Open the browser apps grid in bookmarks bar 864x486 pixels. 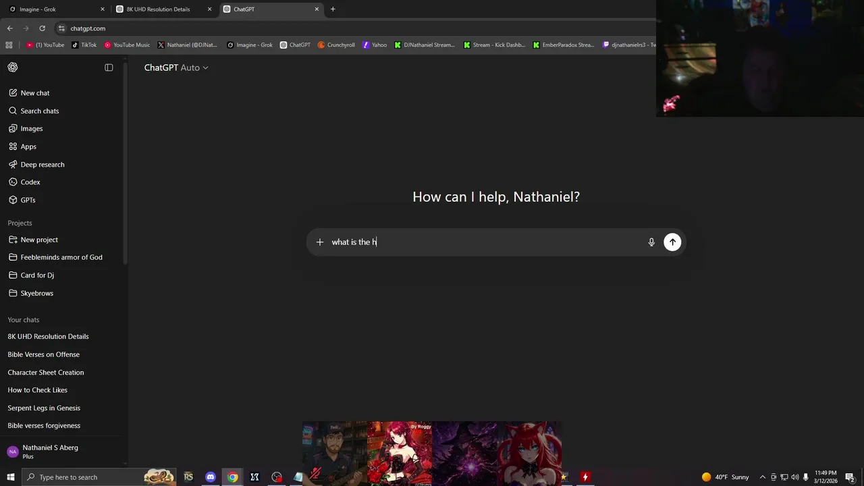pos(9,45)
